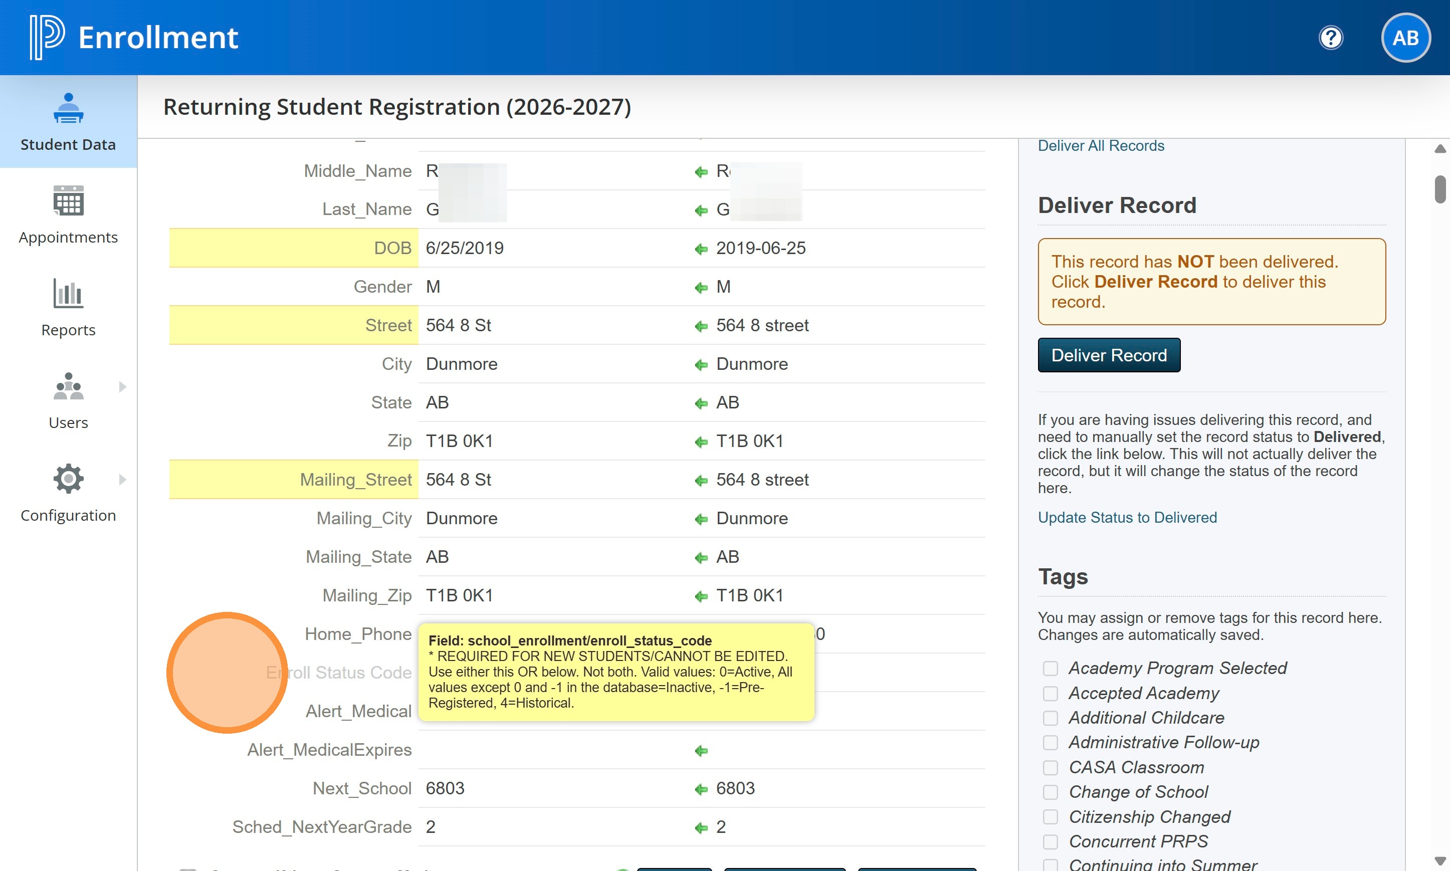Image resolution: width=1450 pixels, height=871 pixels.
Task: Click green arrow on Mailing_Zip row
Action: (x=701, y=596)
